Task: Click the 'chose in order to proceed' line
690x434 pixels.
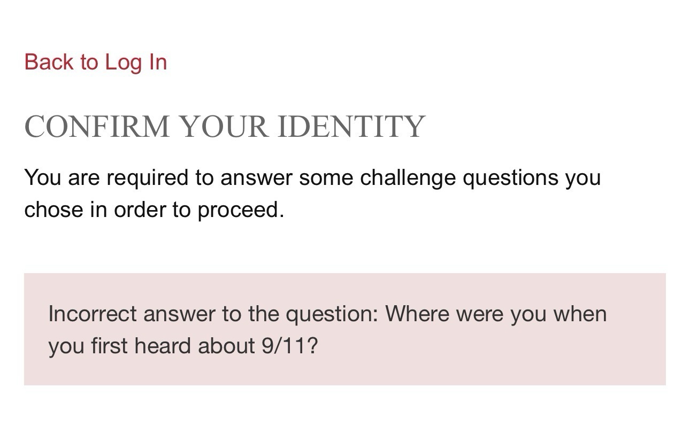Action: pyautogui.click(x=154, y=210)
